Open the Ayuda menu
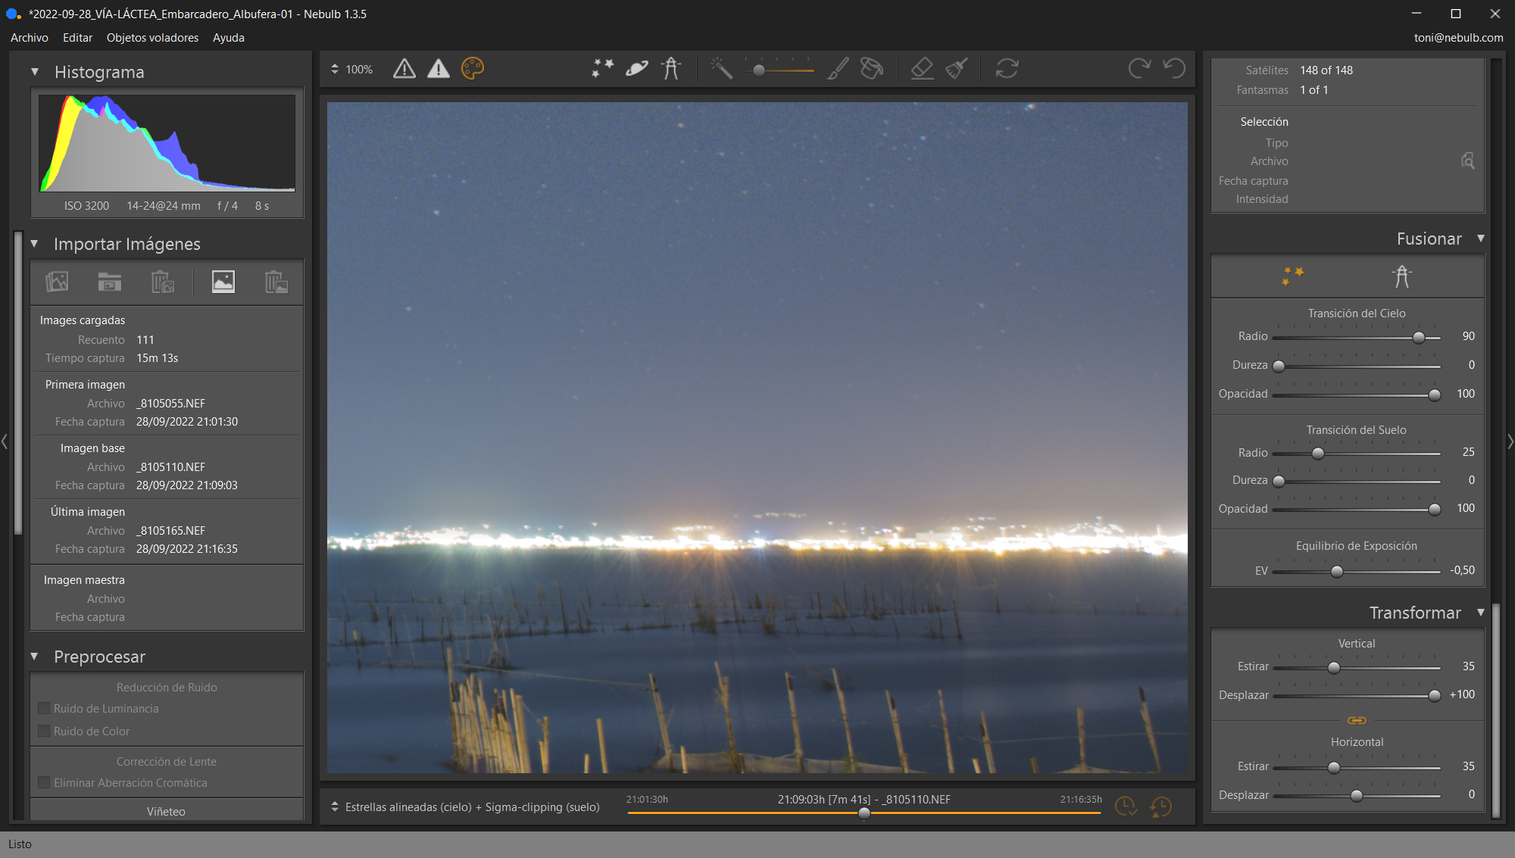 [228, 38]
